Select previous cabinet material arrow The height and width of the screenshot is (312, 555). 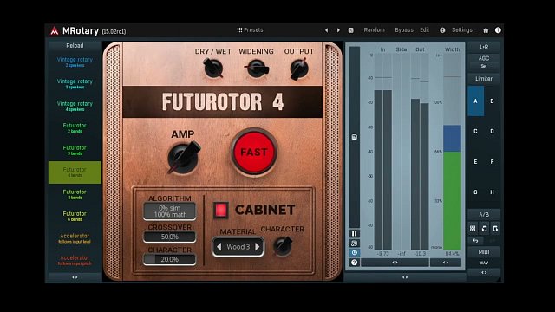point(219,246)
